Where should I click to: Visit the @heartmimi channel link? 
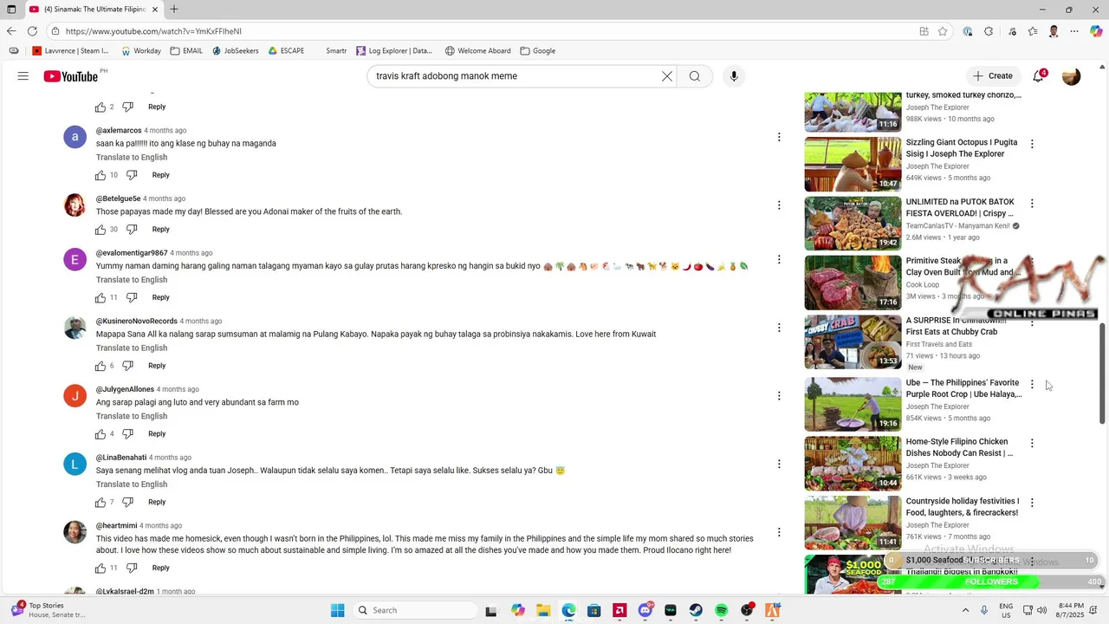tap(116, 526)
